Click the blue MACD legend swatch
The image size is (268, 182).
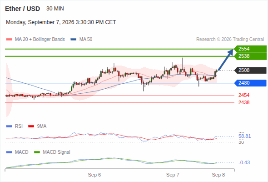[x=9, y=152]
